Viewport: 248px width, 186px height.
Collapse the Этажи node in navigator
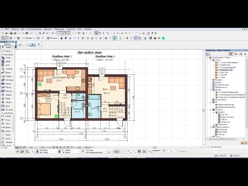(x=211, y=60)
